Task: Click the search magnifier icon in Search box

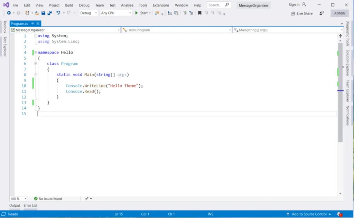Action: [227, 5]
